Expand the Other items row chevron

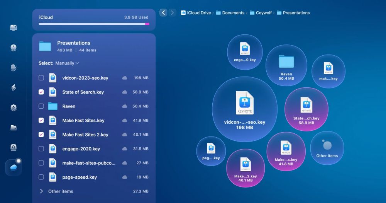pos(41,191)
